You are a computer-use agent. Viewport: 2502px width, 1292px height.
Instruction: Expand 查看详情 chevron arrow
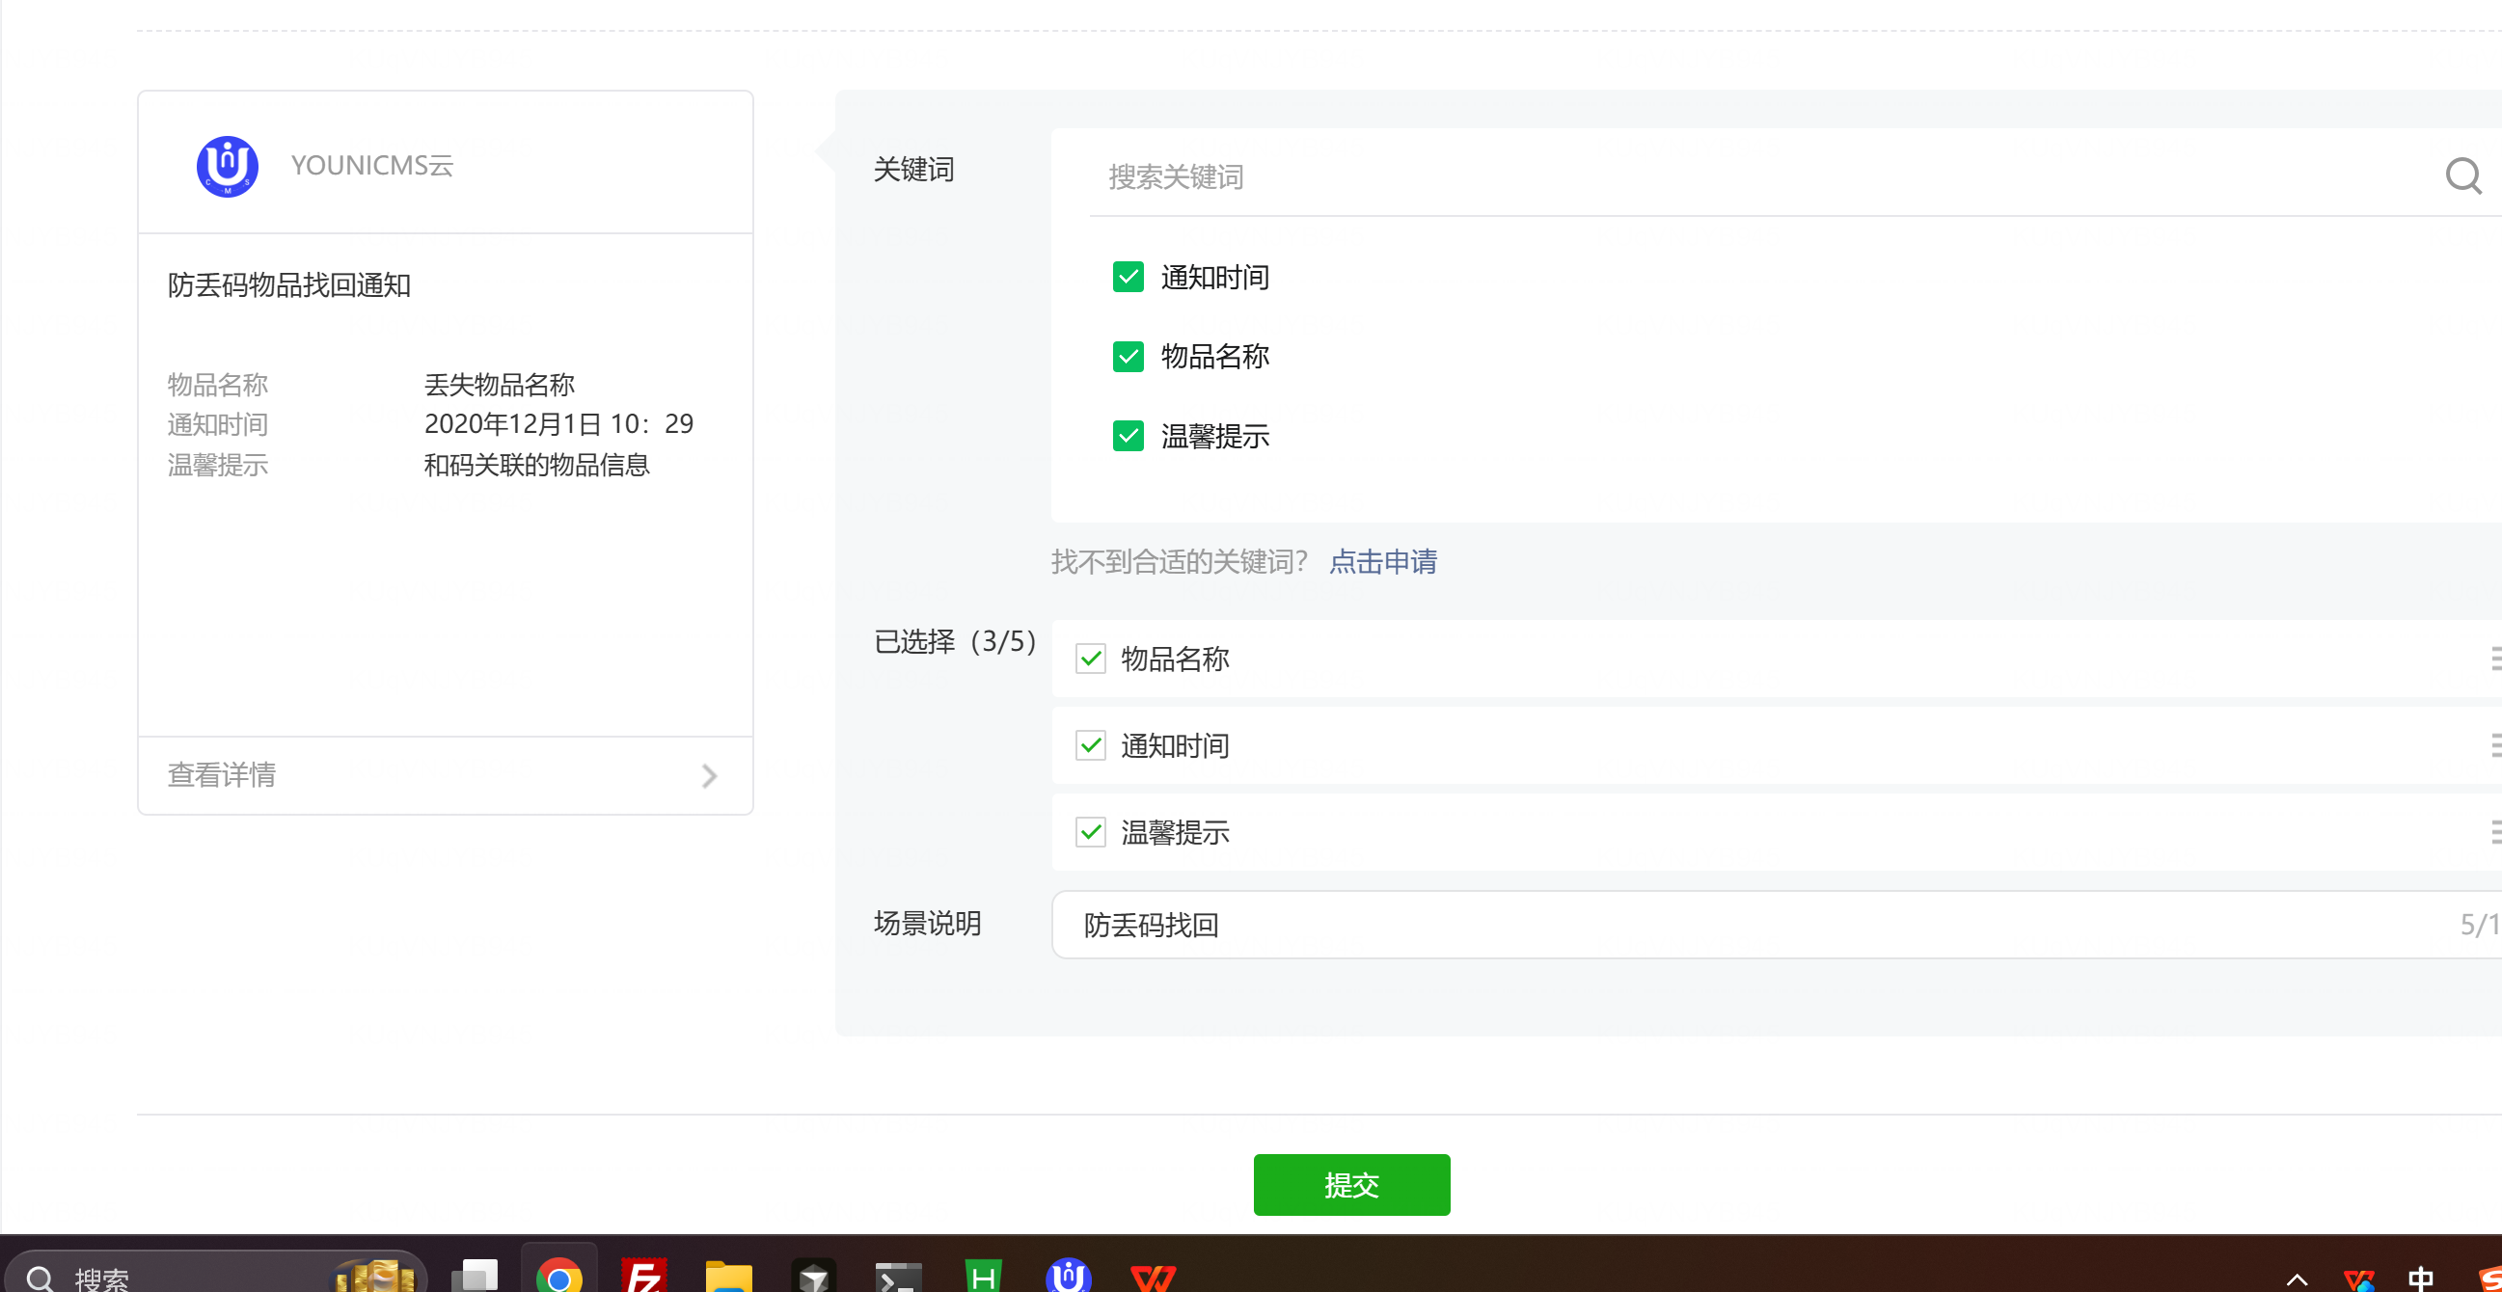(x=709, y=775)
